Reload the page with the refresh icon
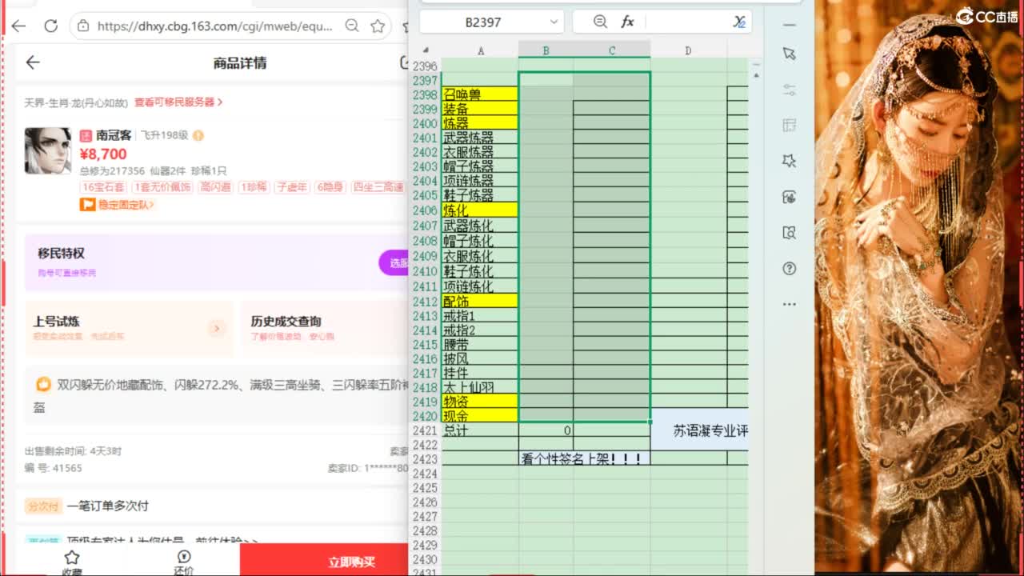The height and width of the screenshot is (576, 1024). (x=50, y=26)
